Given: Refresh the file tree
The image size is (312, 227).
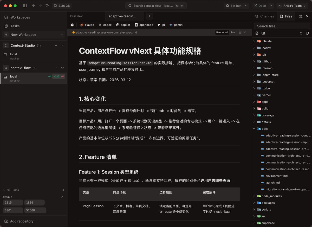Looking at the screenshot, I should coord(307,33).
